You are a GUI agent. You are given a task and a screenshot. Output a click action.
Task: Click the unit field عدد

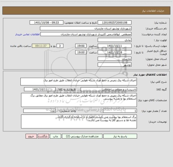[x=39, y=111]
